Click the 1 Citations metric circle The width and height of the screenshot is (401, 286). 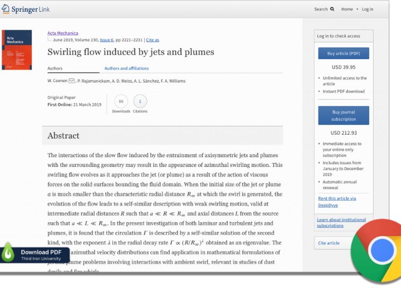[x=140, y=101]
